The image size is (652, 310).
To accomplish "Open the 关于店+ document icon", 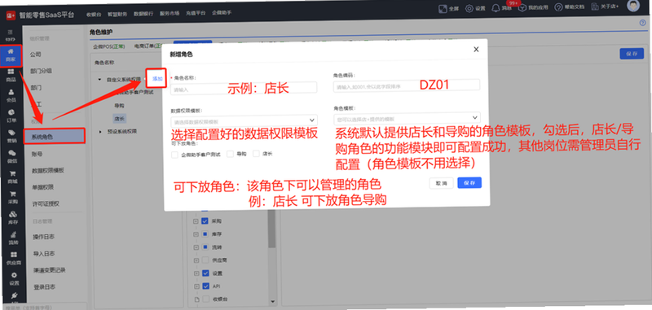I will 595,7.
